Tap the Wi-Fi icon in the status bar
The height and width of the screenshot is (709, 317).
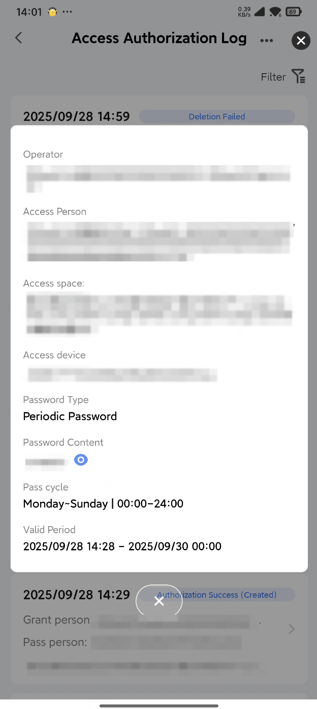(275, 13)
